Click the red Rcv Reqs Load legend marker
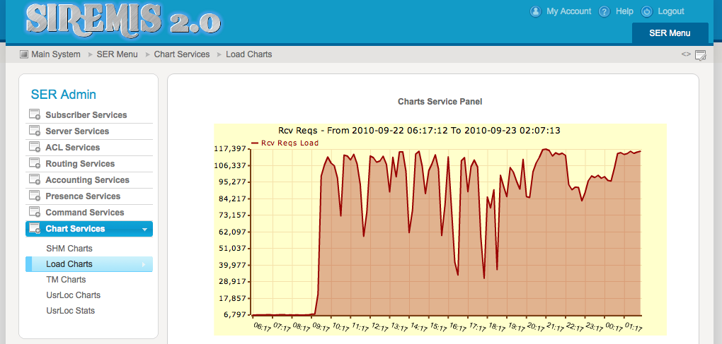This screenshot has height=344, width=722. [x=255, y=143]
